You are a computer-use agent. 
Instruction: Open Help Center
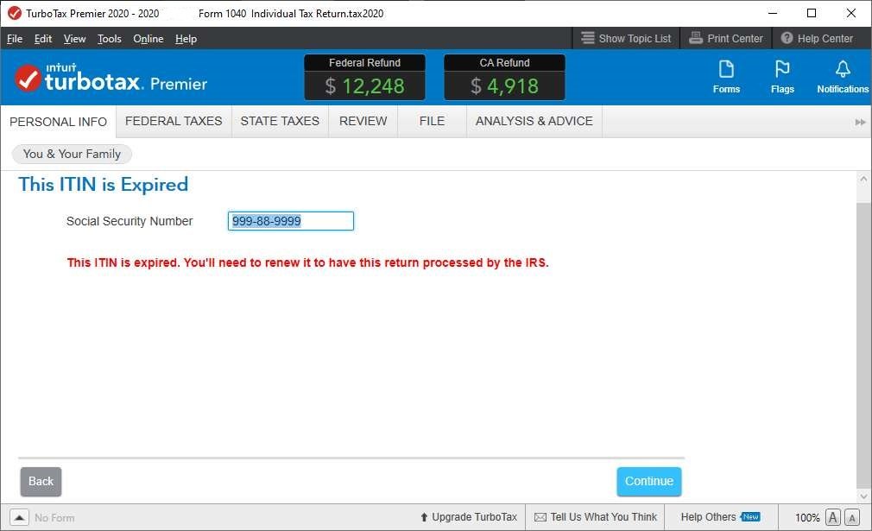[x=817, y=38]
